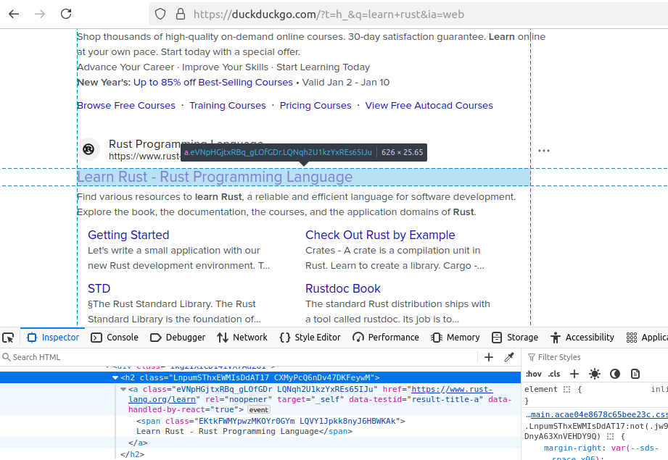668x460 pixels.
Task: Open Pricing Courses link
Action: (316, 106)
